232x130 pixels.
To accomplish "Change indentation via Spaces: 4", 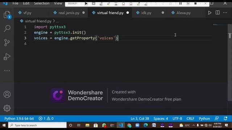I will 161,118.
